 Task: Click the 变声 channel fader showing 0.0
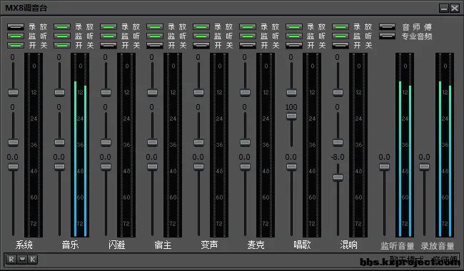(198, 167)
